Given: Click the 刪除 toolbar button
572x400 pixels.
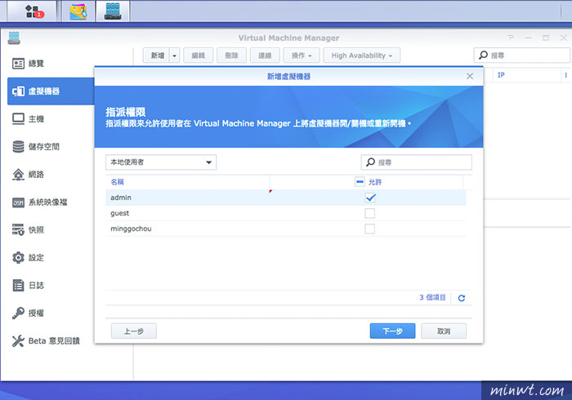Looking at the screenshot, I should pyautogui.click(x=231, y=56).
